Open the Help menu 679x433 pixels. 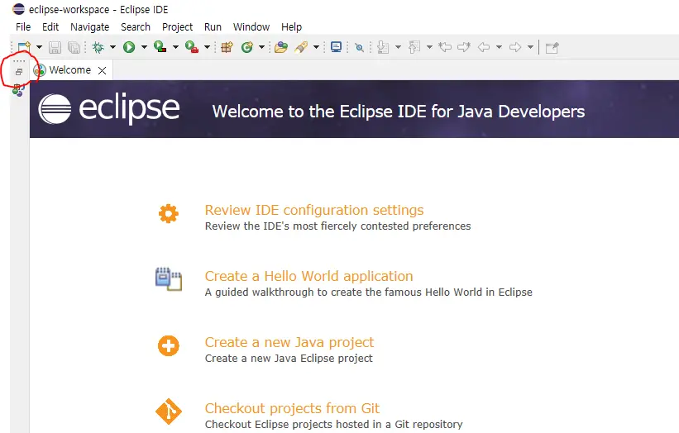click(291, 26)
